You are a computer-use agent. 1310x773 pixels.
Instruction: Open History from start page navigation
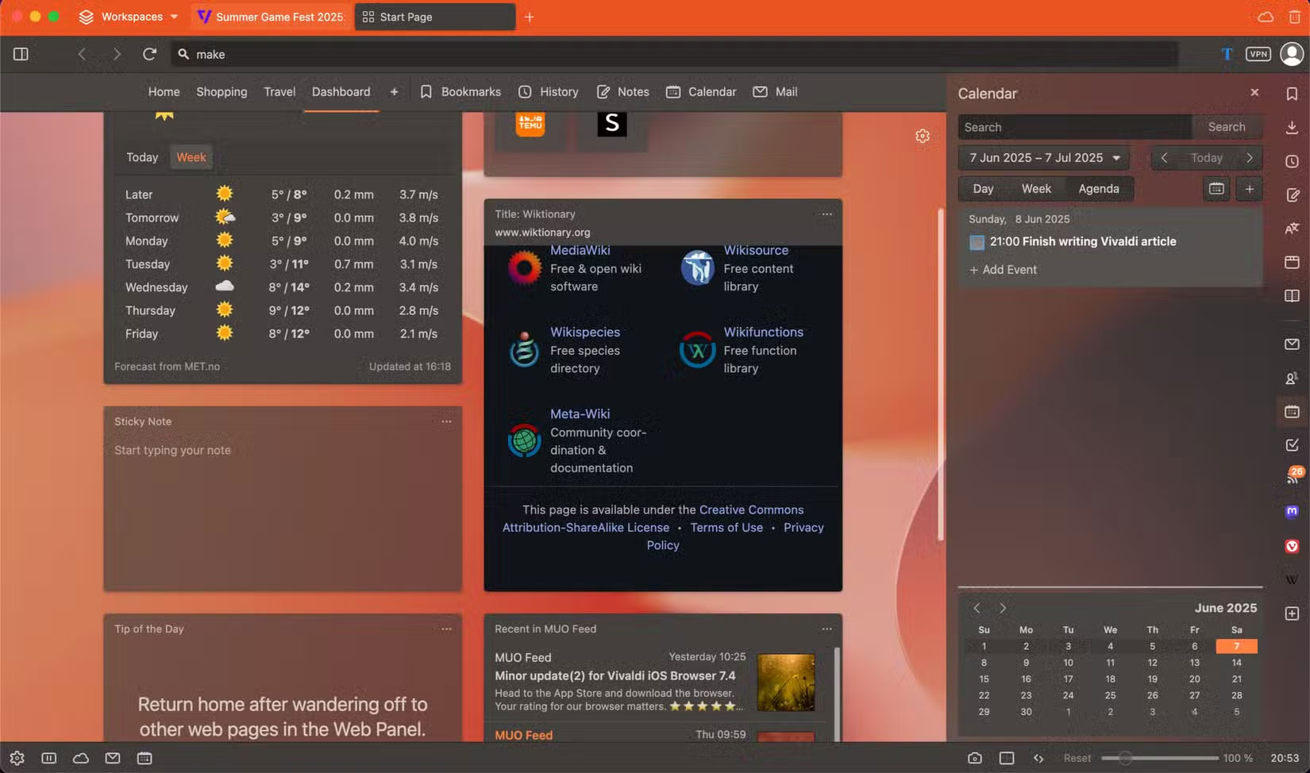549,92
